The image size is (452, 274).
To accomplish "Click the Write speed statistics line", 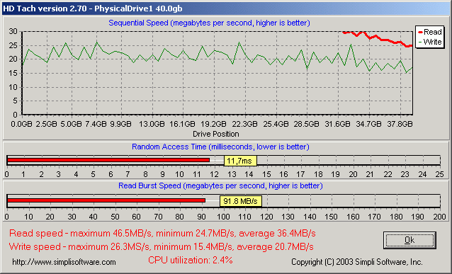I will click(161, 246).
